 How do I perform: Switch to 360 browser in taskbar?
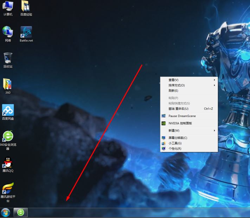(21, 212)
